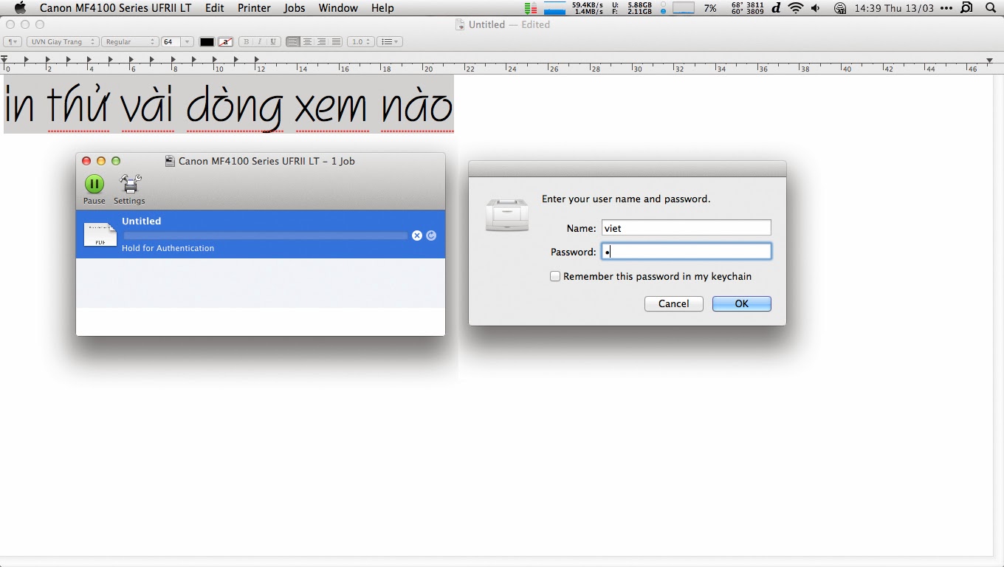Image resolution: width=1004 pixels, height=567 pixels.
Task: Click the Name field containing viet
Action: [686, 228]
